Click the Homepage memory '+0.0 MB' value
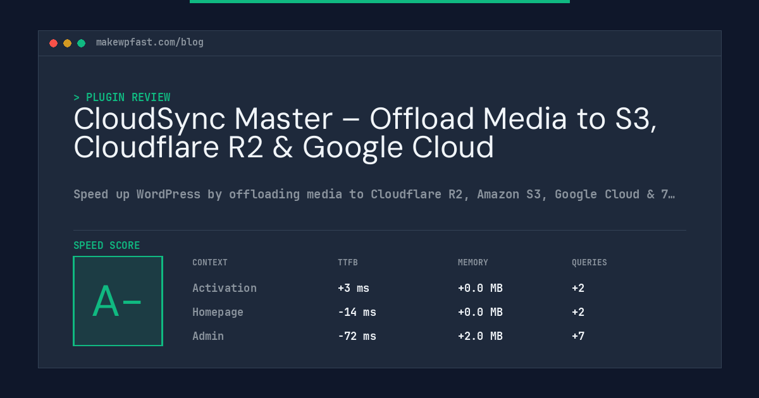The width and height of the screenshot is (759, 398). [x=480, y=312]
